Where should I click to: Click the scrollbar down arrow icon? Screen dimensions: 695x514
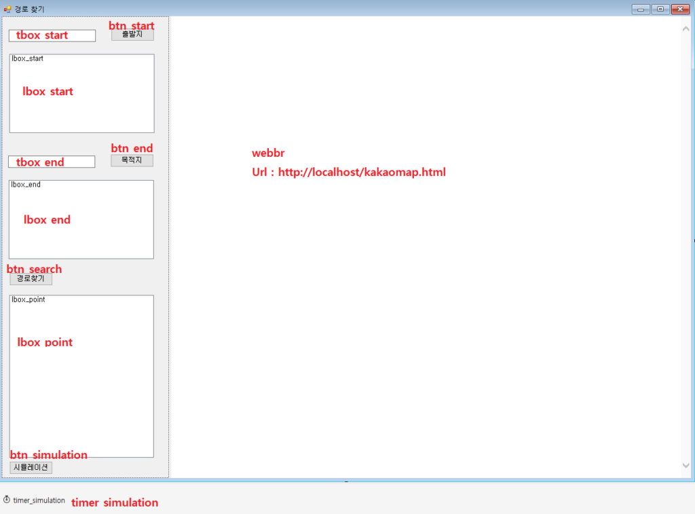click(685, 466)
